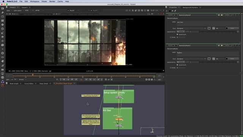
Task: Open the Workspace menu
Action: pos(35,2)
